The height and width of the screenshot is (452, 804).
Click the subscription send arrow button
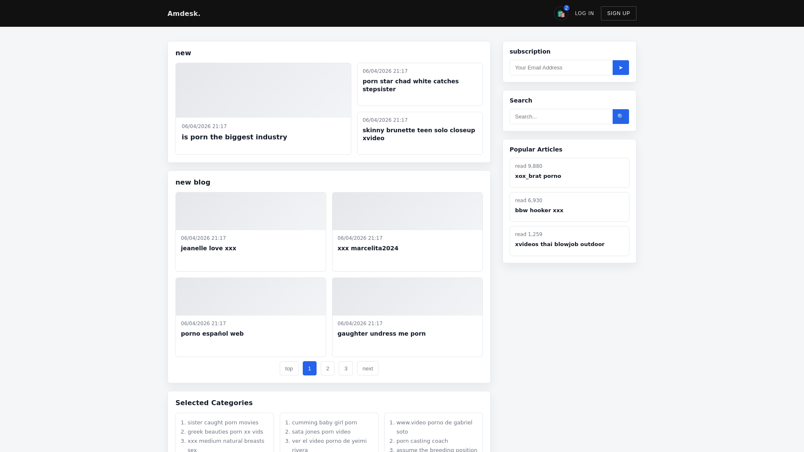[621, 68]
